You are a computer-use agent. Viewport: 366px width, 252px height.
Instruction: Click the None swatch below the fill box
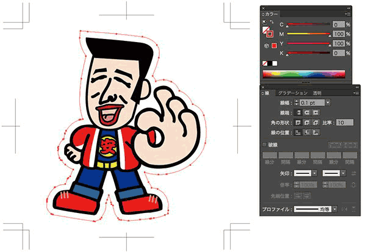pyautogui.click(x=265, y=63)
